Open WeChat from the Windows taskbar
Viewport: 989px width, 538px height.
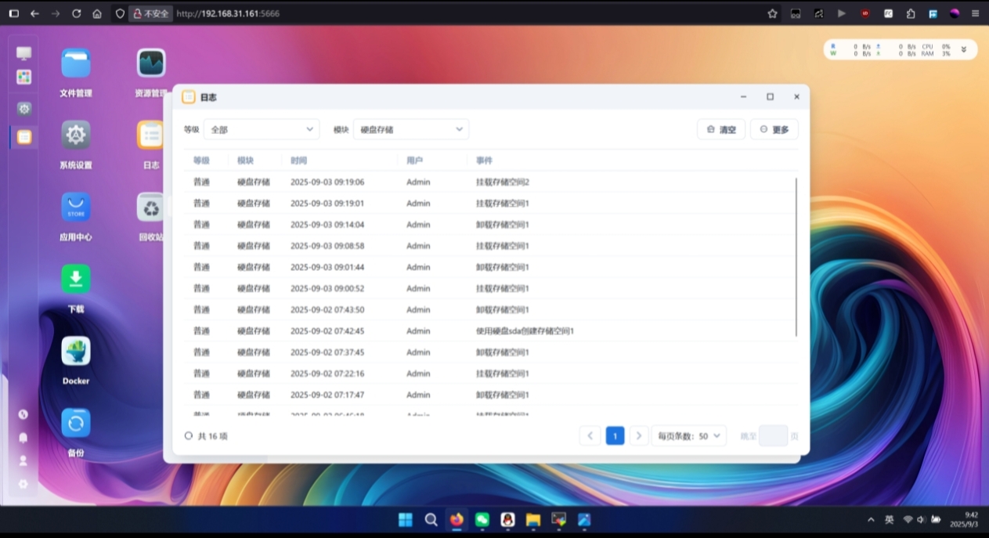pos(482,519)
